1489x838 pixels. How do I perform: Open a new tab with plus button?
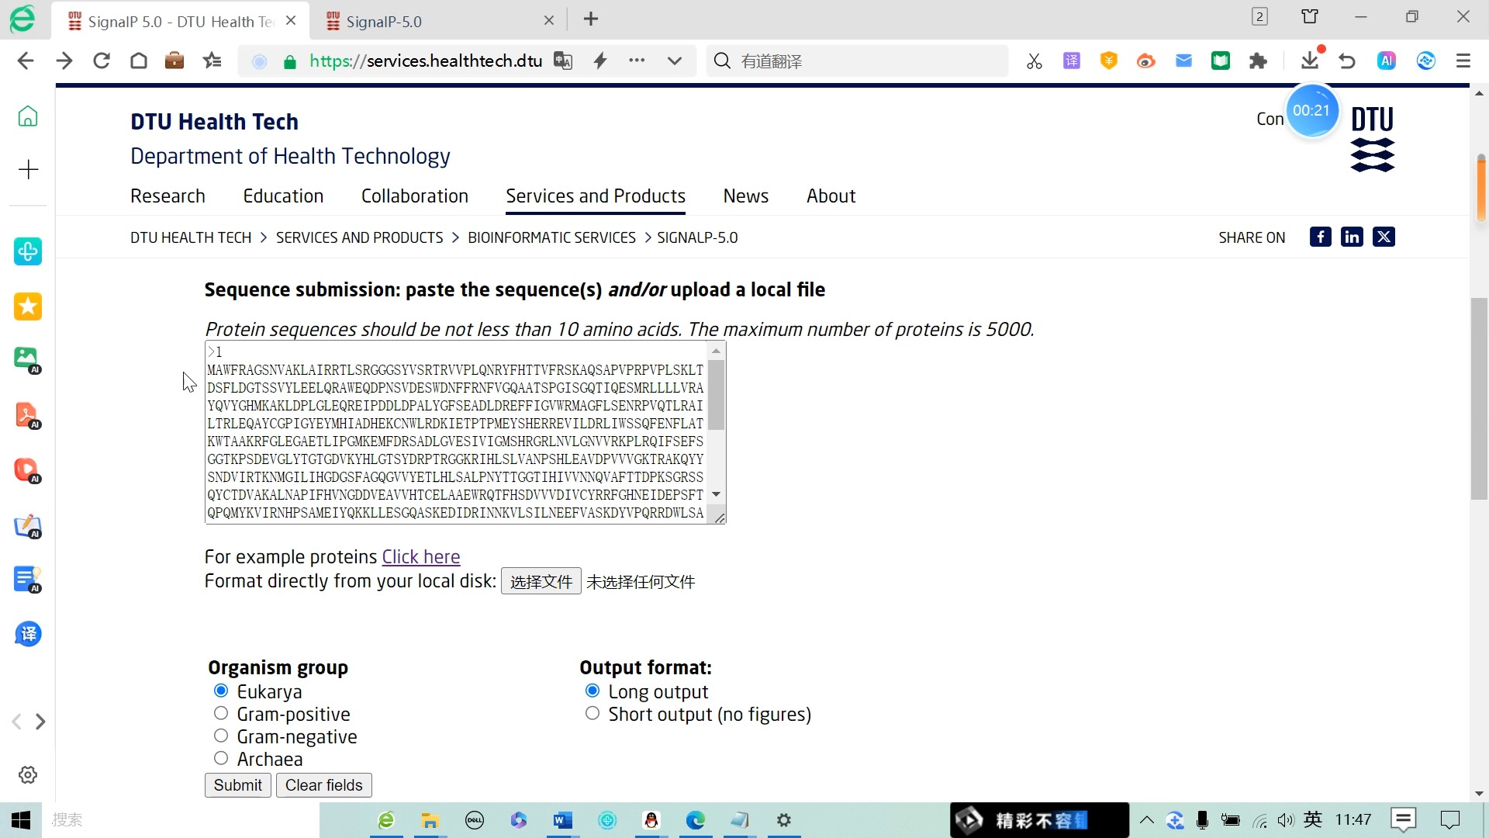[591, 19]
